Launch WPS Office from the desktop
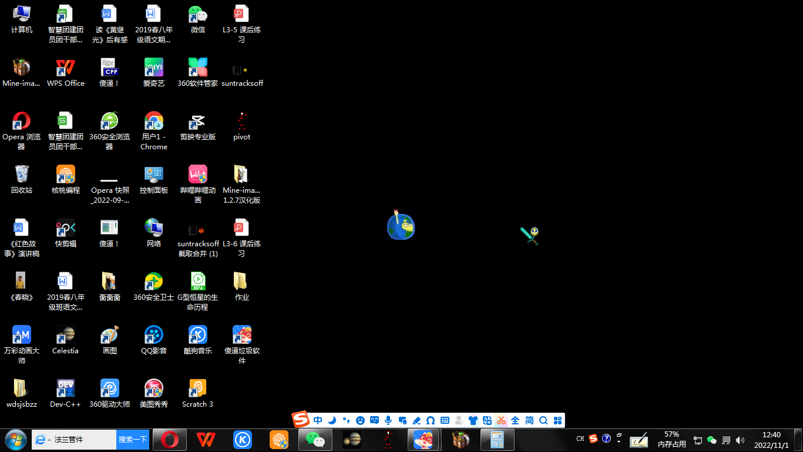Viewport: 803px width, 452px height. 66,72
